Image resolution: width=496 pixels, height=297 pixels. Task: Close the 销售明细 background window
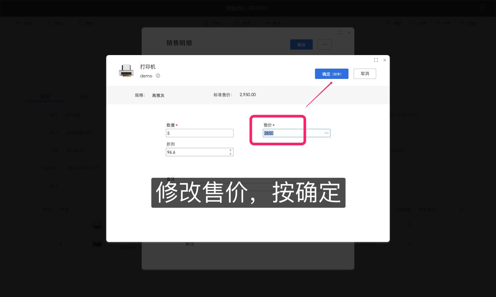point(349,33)
